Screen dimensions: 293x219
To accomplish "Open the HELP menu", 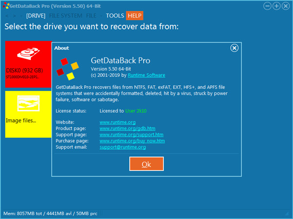I will point(135,16).
